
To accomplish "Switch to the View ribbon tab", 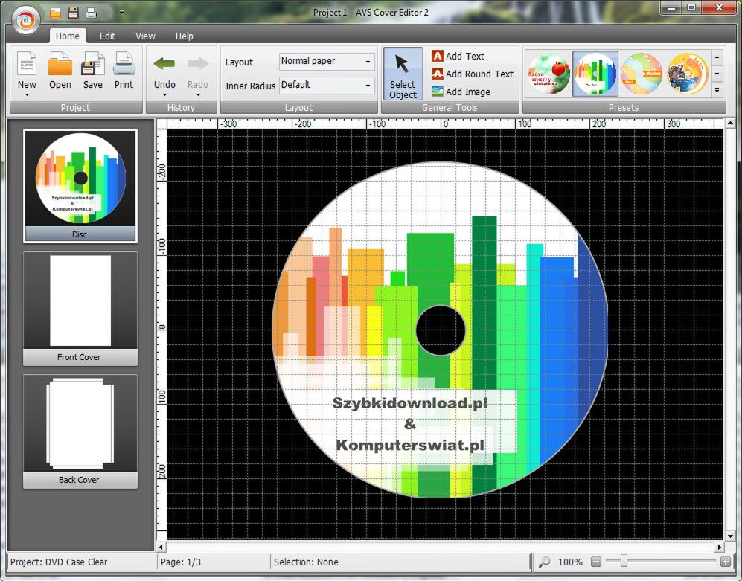I will tap(145, 36).
